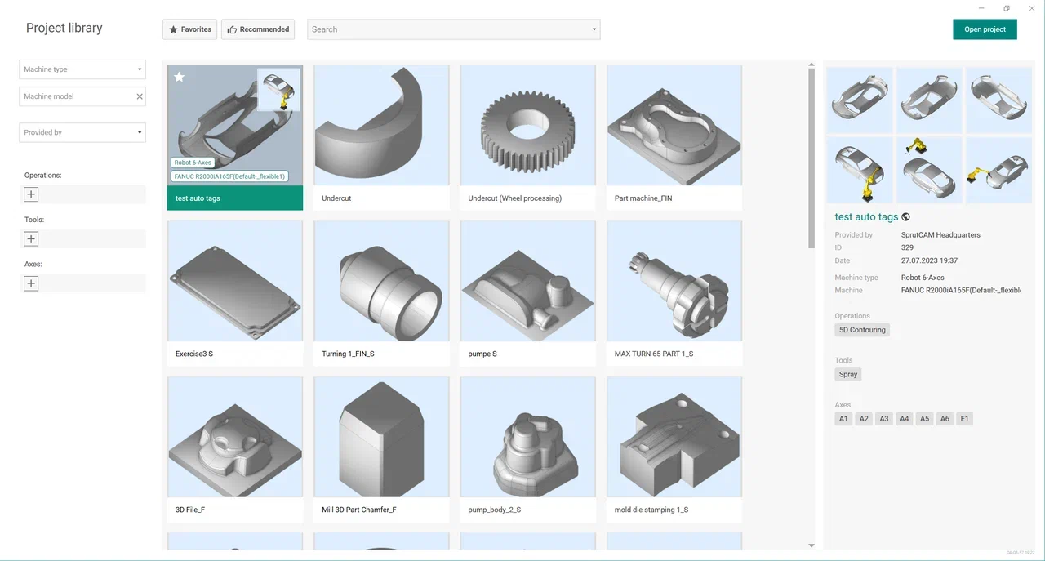
Task: Click the globe icon beside test auto tags
Action: click(906, 217)
